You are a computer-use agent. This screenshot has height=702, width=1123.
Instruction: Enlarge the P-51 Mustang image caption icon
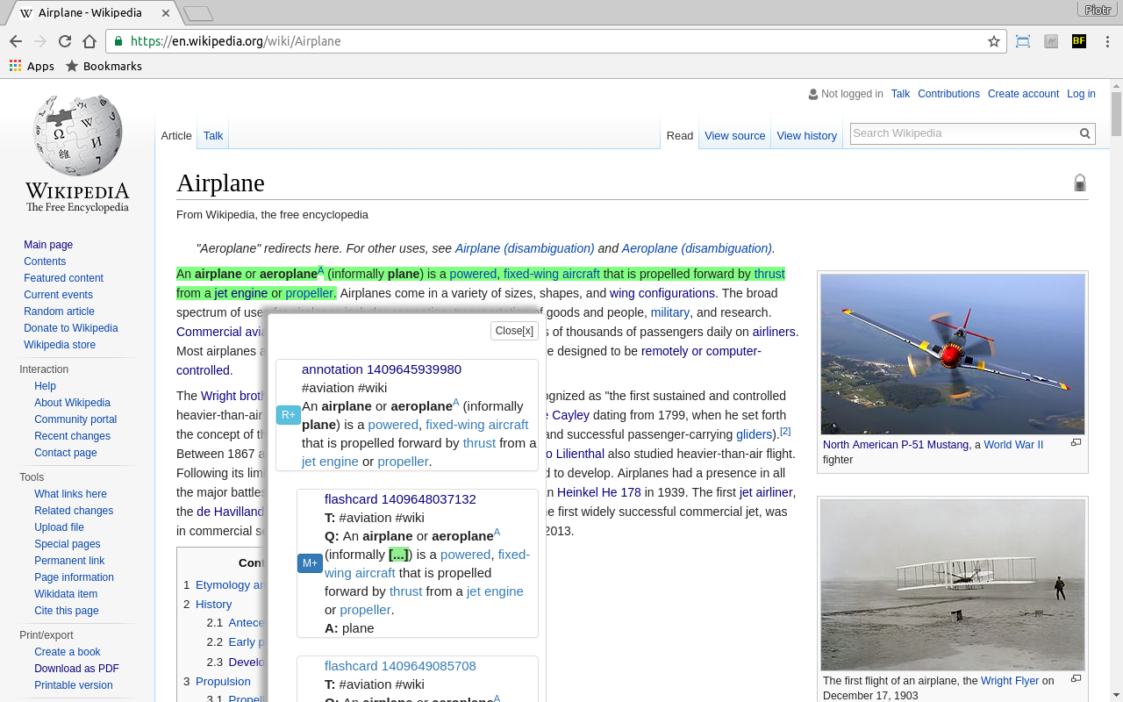click(1076, 443)
